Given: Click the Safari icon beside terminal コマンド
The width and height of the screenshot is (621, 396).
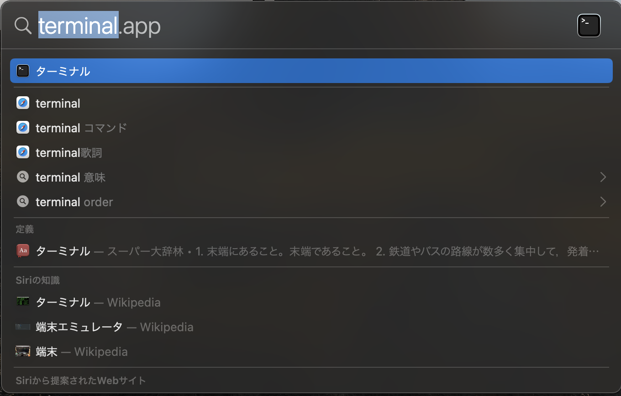Looking at the screenshot, I should click(x=23, y=128).
